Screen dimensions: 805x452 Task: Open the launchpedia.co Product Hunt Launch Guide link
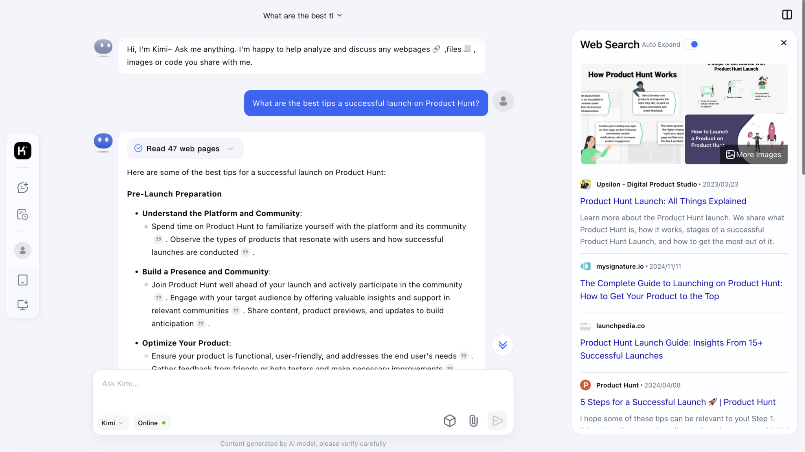click(x=671, y=349)
